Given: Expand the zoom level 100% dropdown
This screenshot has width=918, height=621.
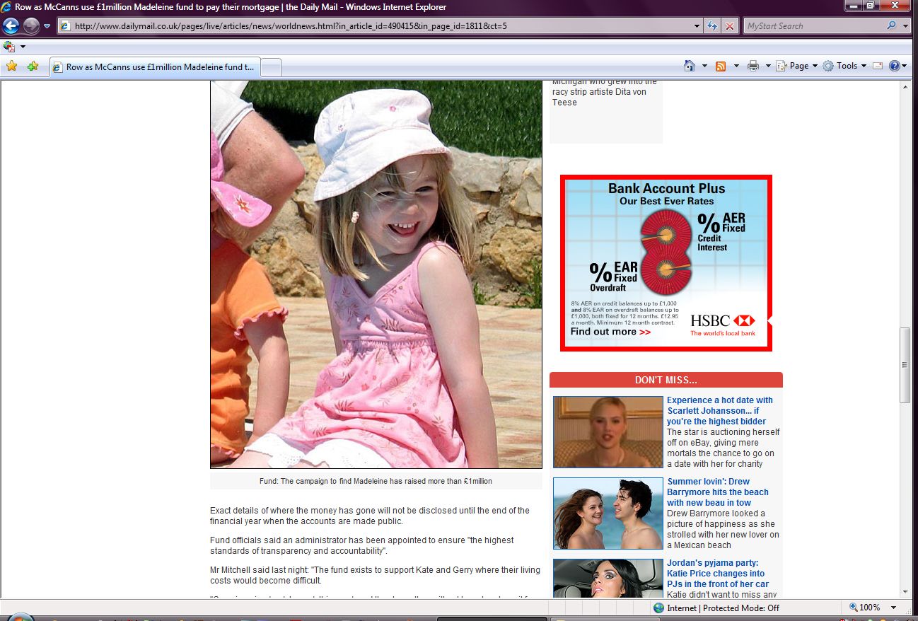Looking at the screenshot, I should [x=893, y=608].
